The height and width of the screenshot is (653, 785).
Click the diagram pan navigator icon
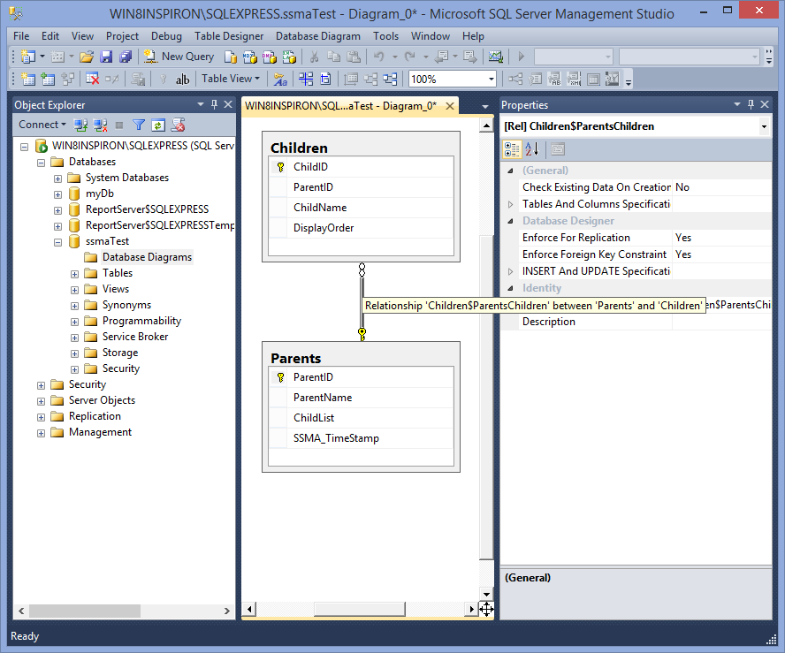(x=486, y=609)
